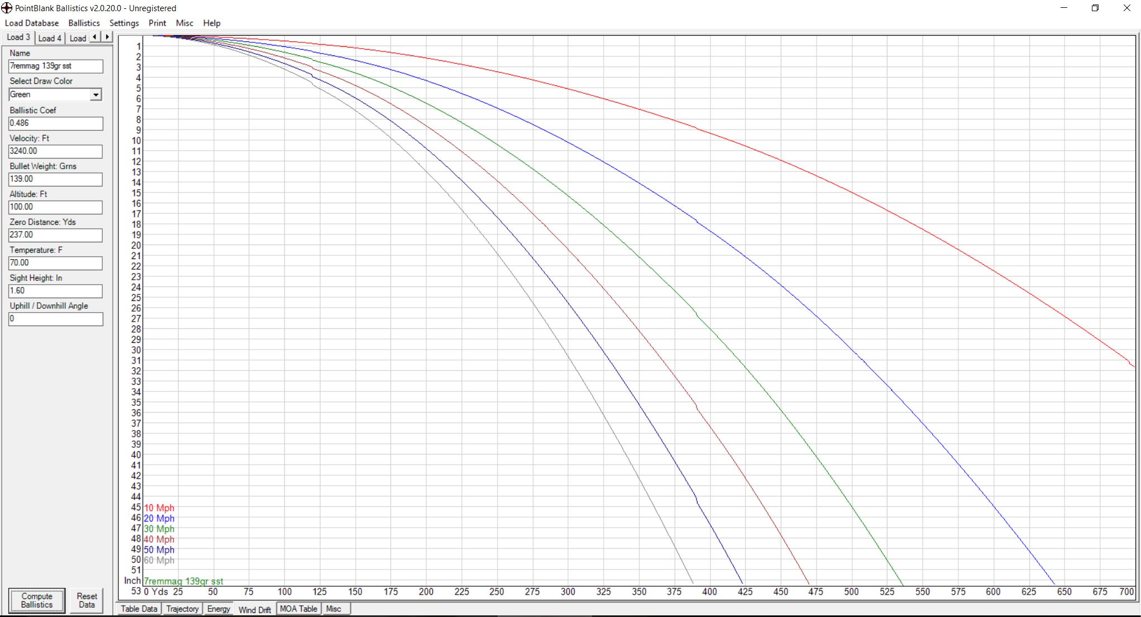Image resolution: width=1141 pixels, height=617 pixels.
Task: Click the 40 Mph legend label
Action: (159, 539)
